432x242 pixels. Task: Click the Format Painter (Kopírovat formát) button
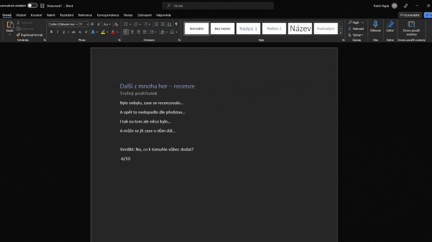click(30, 35)
